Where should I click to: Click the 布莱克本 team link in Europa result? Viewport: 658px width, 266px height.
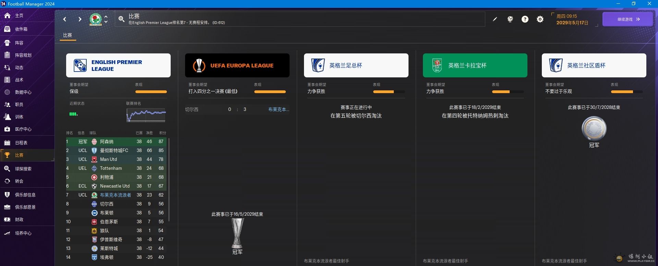[x=279, y=110]
